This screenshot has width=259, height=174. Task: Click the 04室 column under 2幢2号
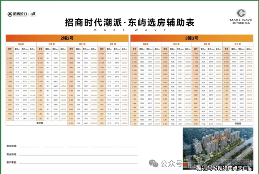[21, 44]
